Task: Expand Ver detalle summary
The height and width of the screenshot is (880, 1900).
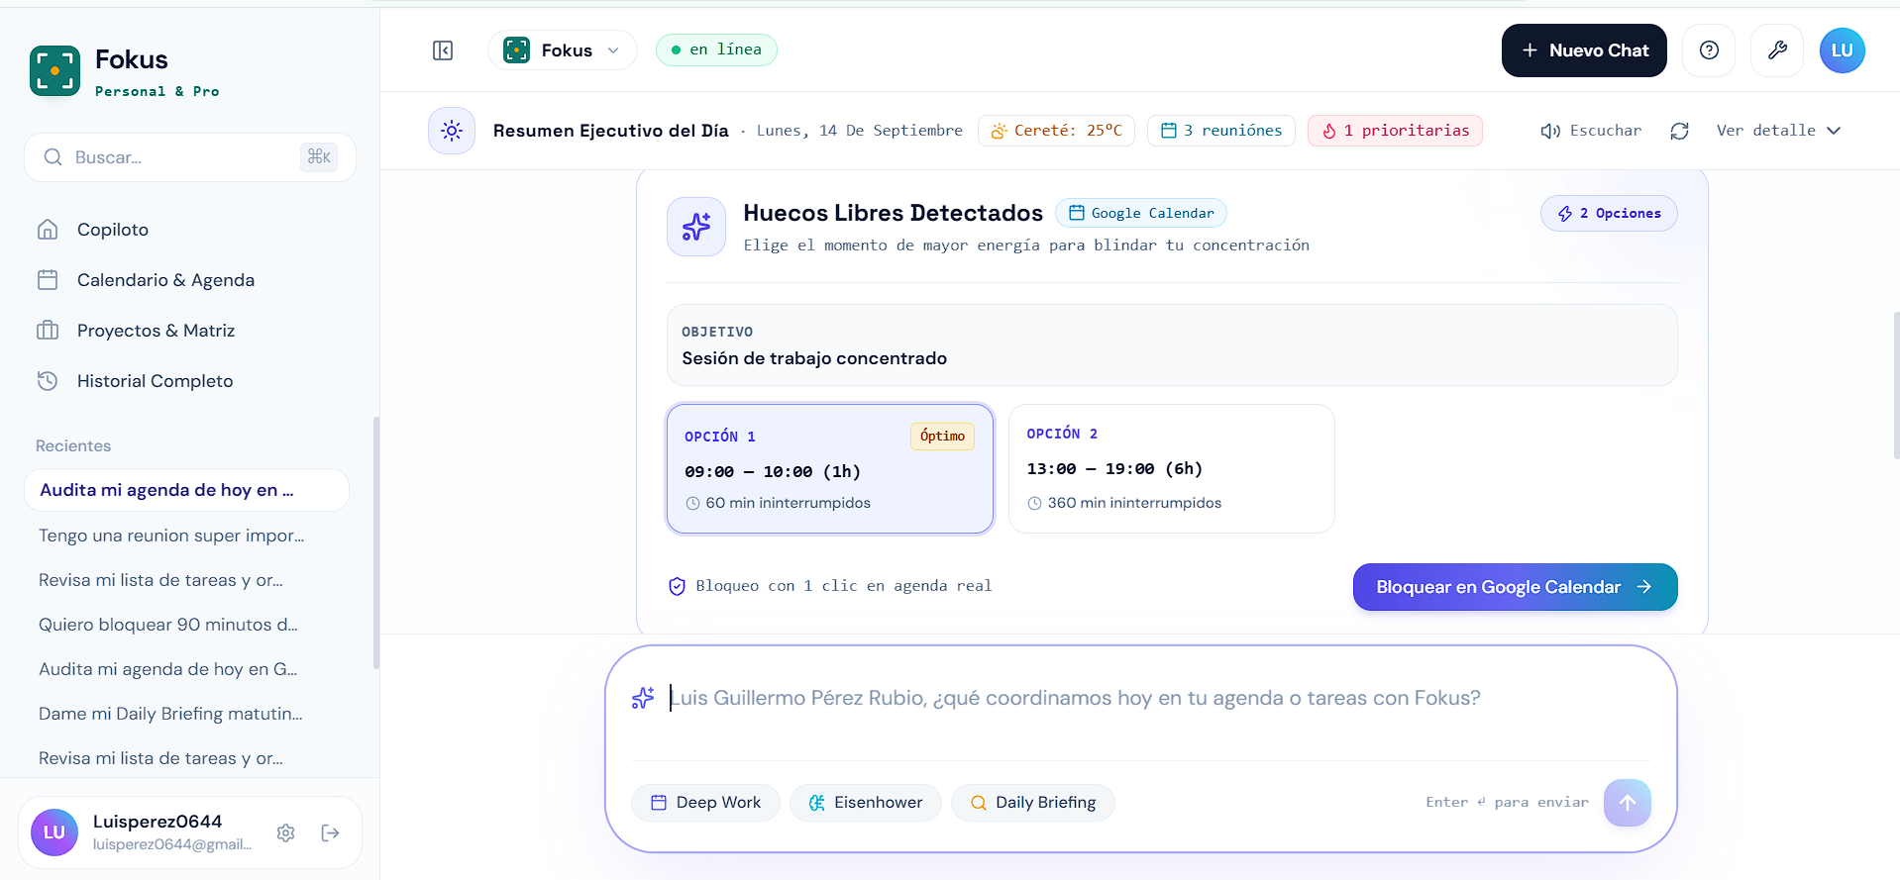Action: click(1778, 131)
